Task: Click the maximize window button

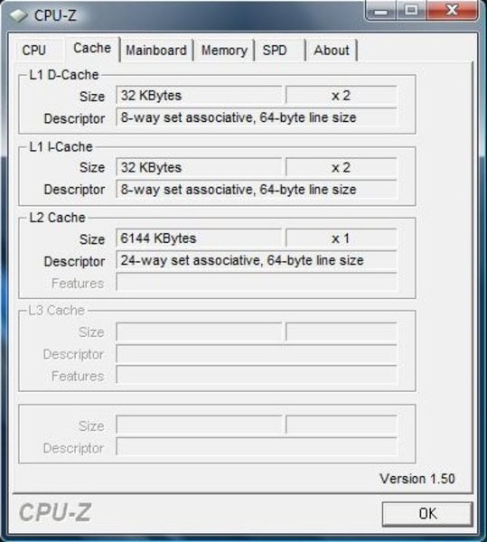Action: (411, 10)
